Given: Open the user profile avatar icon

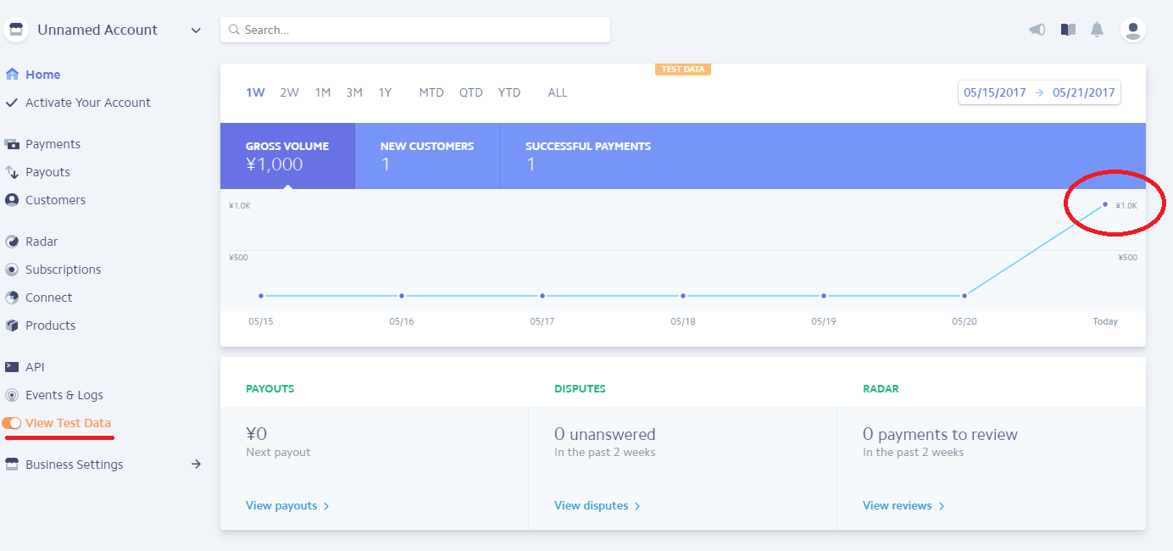Looking at the screenshot, I should tap(1132, 30).
